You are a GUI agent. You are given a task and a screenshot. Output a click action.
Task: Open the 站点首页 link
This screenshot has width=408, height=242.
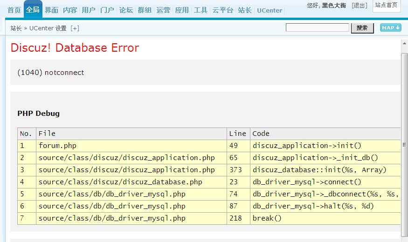coord(386,6)
